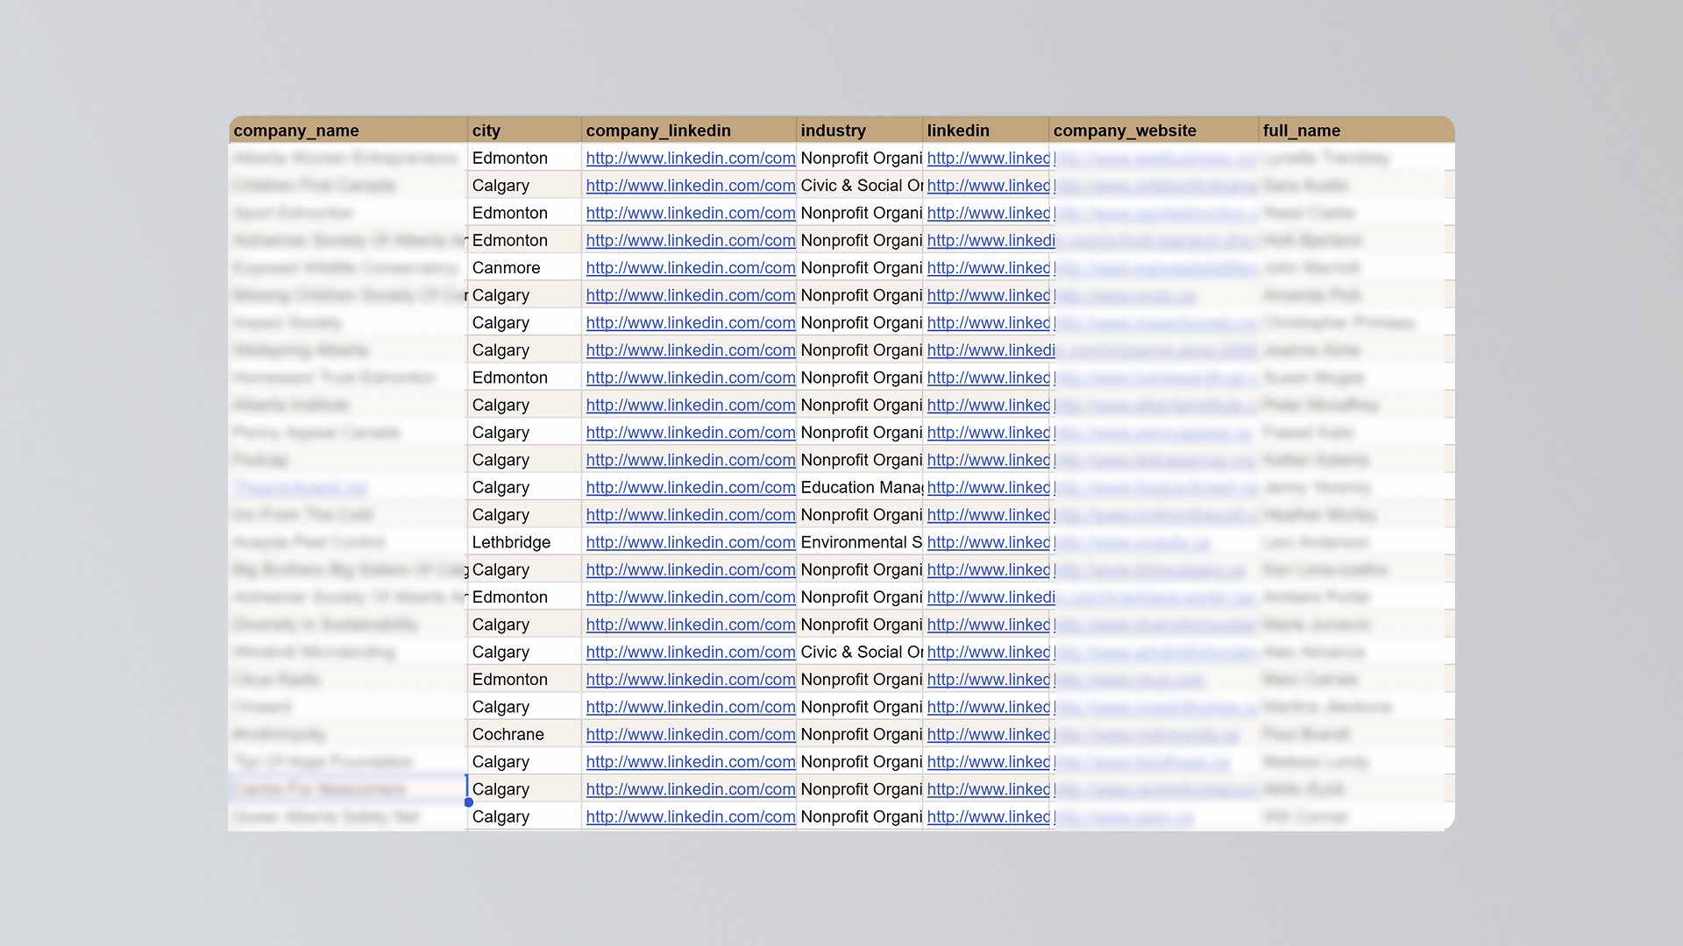Click the linkedin column header
Image resolution: width=1683 pixels, height=946 pixels.
[957, 131]
